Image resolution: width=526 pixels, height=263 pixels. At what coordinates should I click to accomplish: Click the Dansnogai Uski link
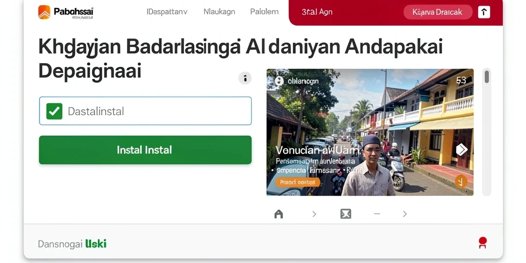pyautogui.click(x=72, y=244)
